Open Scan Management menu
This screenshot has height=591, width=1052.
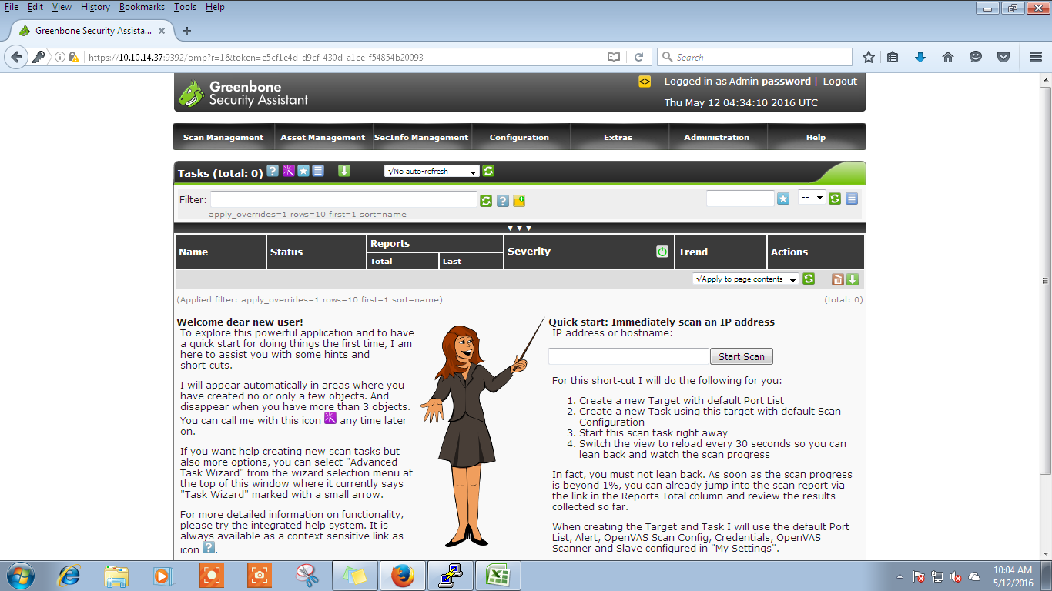(x=223, y=137)
